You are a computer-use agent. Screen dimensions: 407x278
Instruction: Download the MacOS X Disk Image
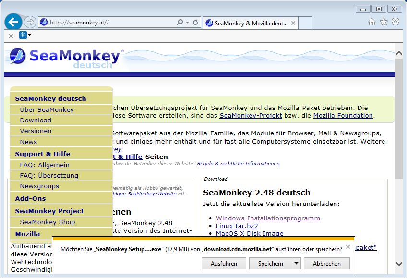250,233
